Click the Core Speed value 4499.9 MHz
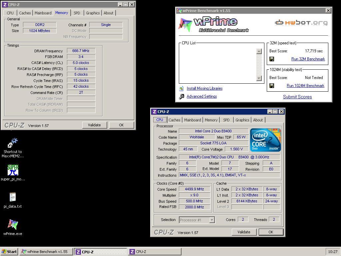341x256 pixels. click(x=194, y=189)
